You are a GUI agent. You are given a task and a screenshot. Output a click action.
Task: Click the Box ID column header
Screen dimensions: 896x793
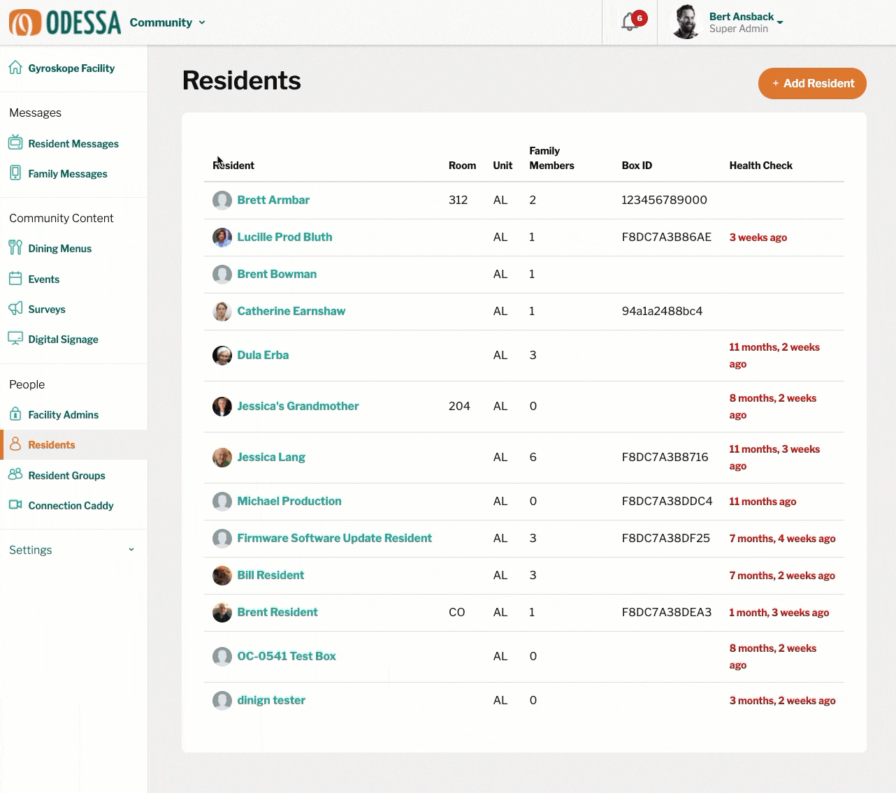click(x=637, y=166)
